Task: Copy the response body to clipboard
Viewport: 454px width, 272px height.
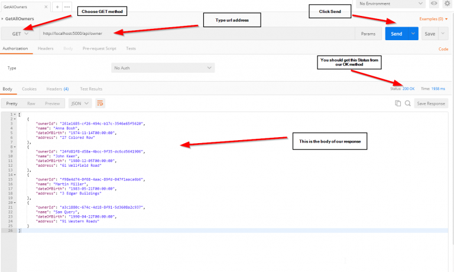Action: click(x=398, y=103)
